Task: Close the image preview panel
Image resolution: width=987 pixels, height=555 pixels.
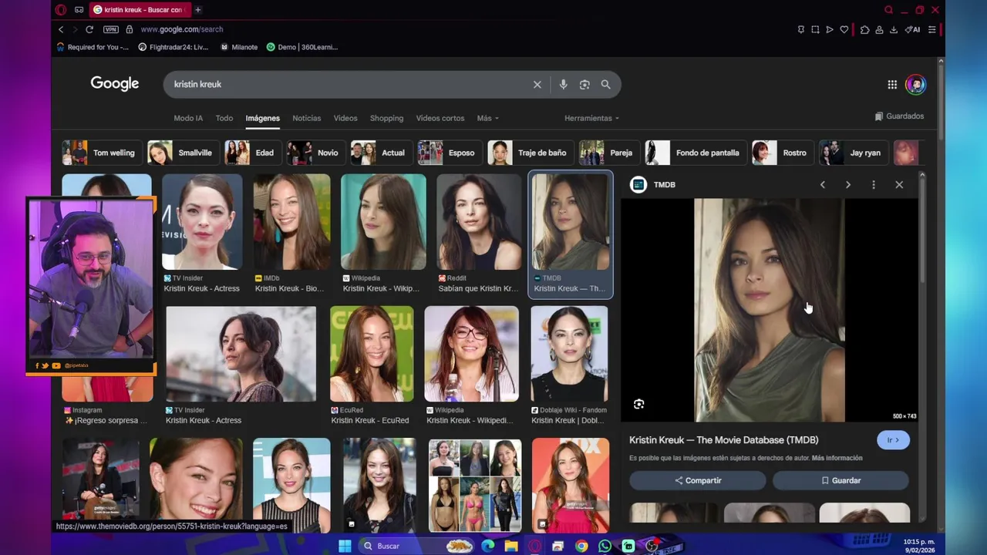Action: 899,185
